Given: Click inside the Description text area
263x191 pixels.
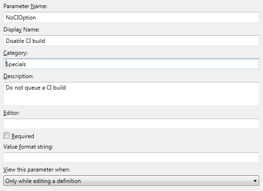Looking at the screenshot, I should (x=131, y=94).
